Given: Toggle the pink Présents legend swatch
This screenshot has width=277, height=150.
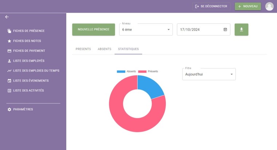Looking at the screenshot, I should (x=142, y=71).
